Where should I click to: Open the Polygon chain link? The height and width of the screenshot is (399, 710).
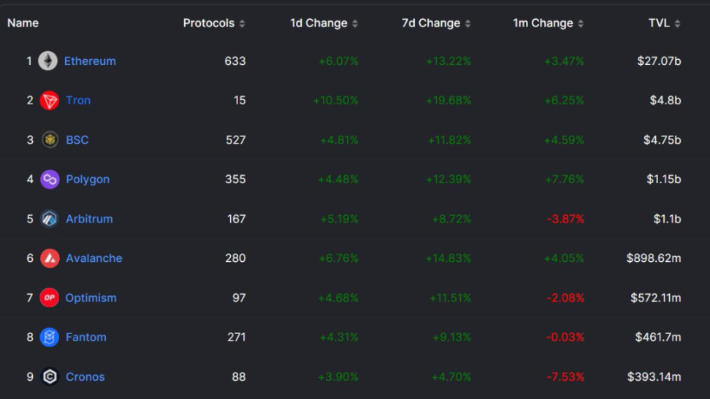(88, 179)
